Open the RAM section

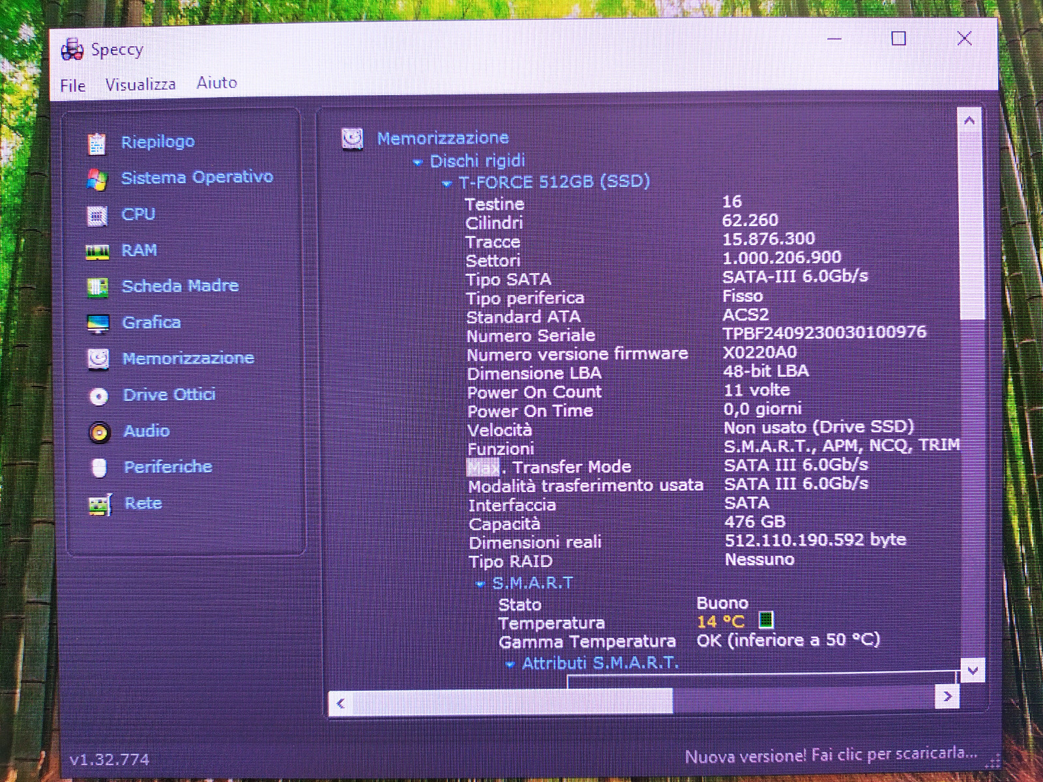(139, 250)
